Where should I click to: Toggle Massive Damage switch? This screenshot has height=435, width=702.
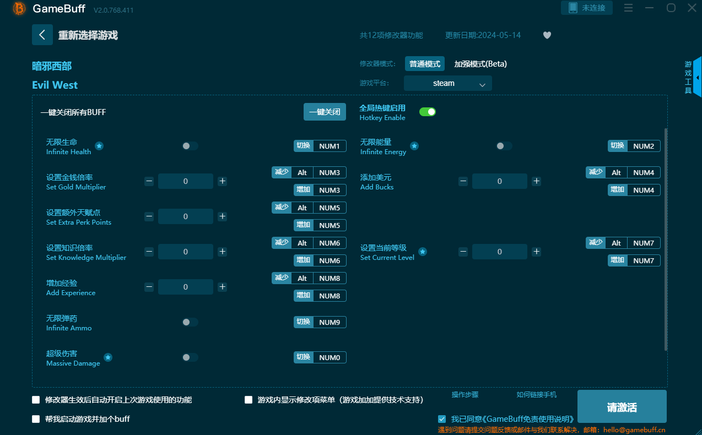(190, 357)
